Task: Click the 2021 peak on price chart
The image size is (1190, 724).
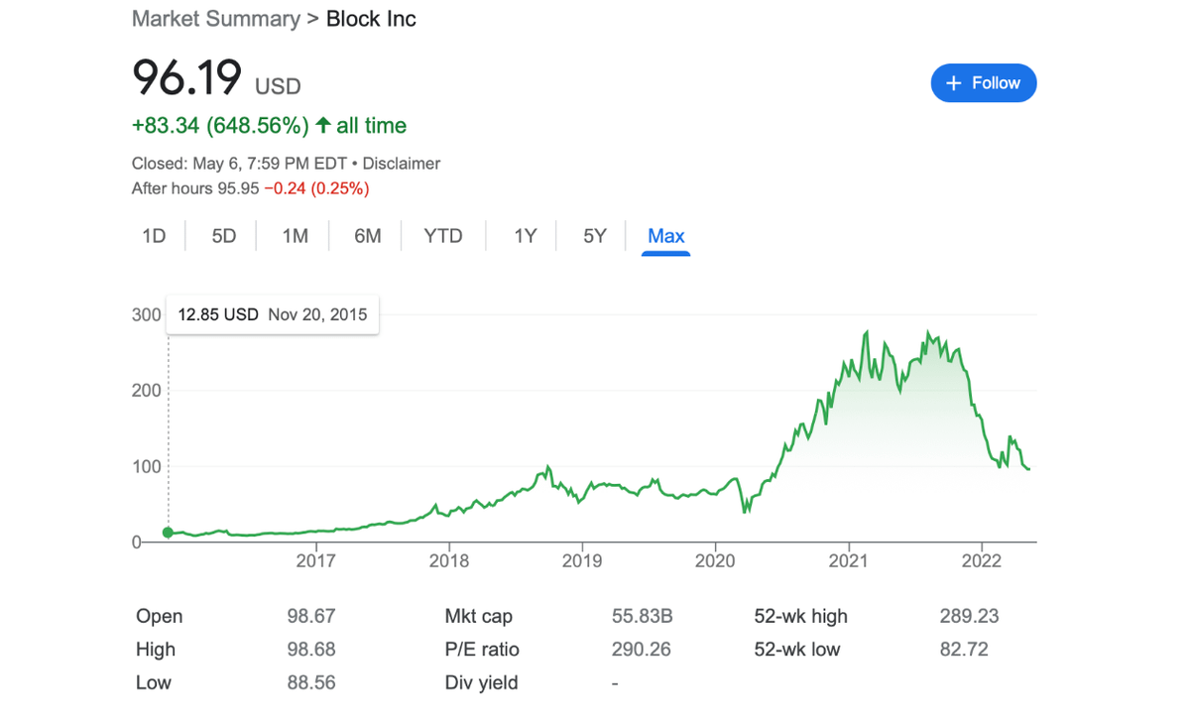Action: (868, 332)
